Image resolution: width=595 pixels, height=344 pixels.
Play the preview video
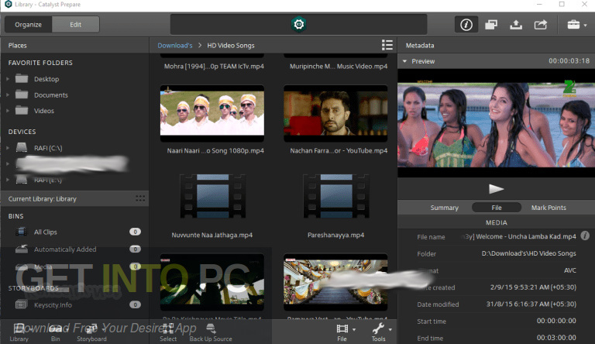(x=496, y=189)
